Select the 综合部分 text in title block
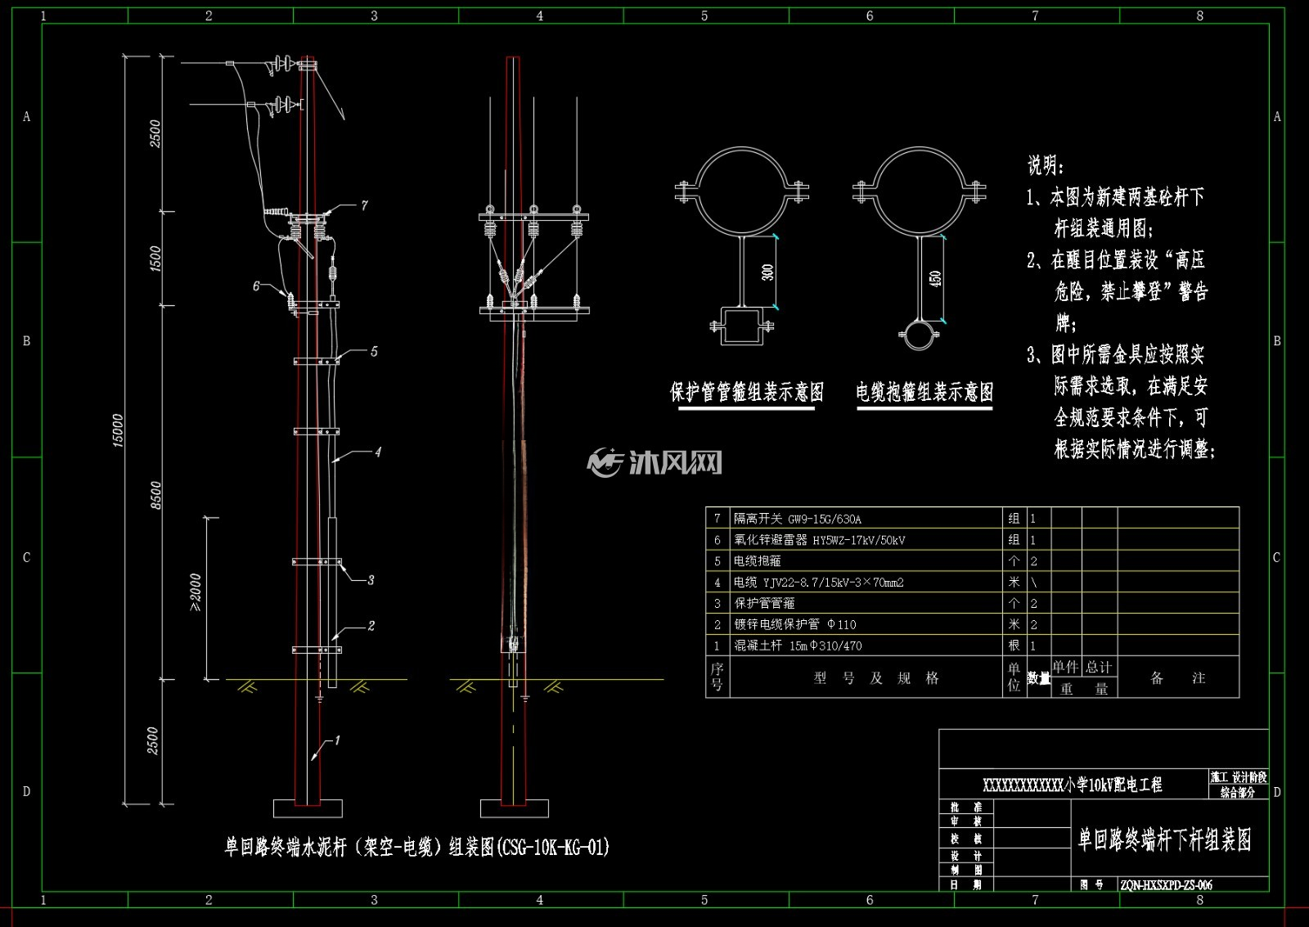The image size is (1309, 927). click(x=1238, y=792)
